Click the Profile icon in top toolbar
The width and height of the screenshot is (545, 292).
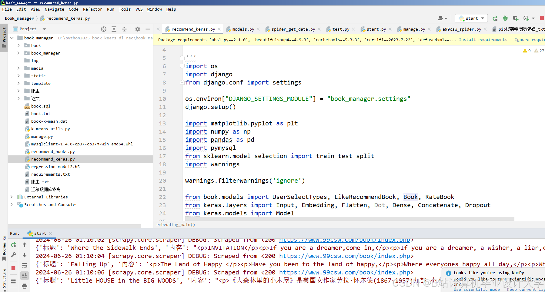[x=526, y=18]
